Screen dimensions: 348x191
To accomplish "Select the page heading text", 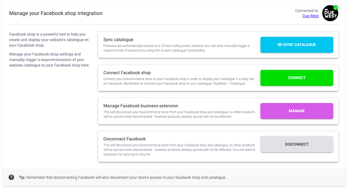I will click(56, 13).
